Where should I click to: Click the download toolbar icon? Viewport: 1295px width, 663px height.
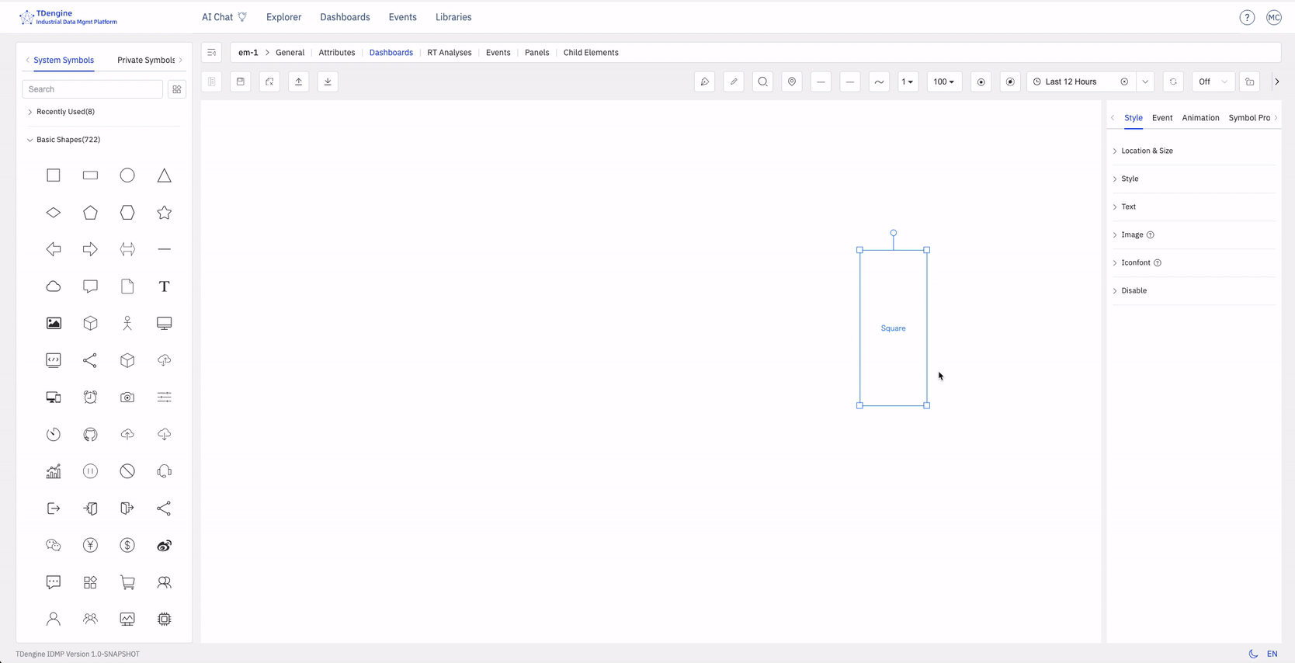click(328, 82)
